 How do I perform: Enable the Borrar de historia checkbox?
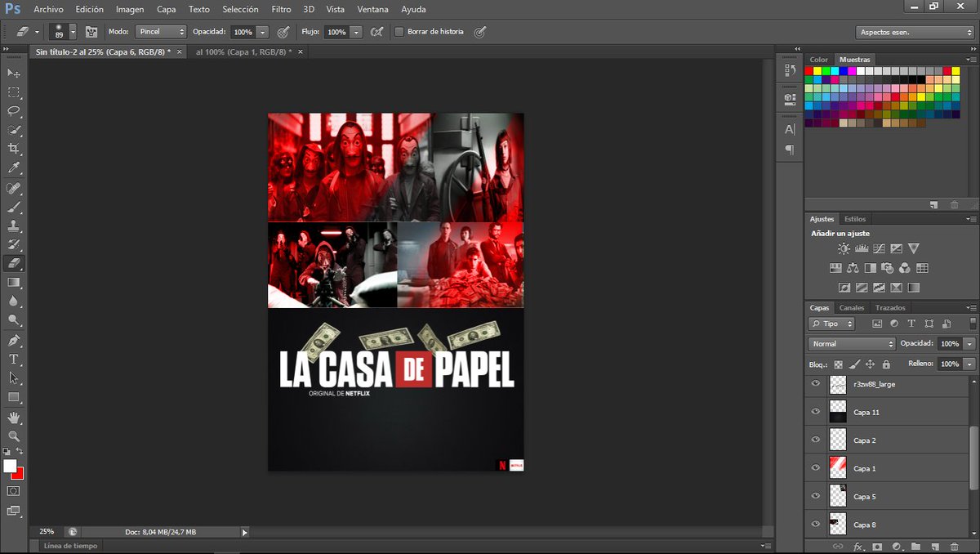pos(398,32)
